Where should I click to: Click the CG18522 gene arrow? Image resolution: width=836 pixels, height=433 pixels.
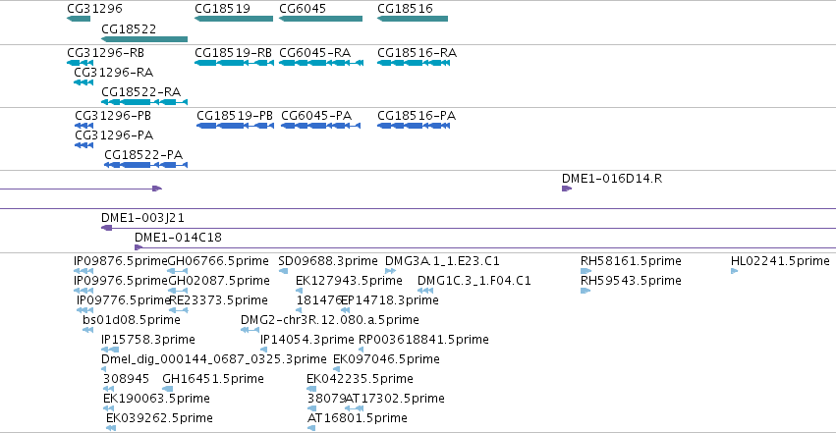pos(144,39)
